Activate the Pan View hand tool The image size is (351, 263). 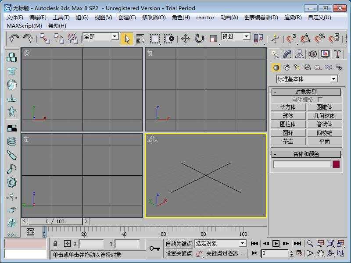point(321,253)
